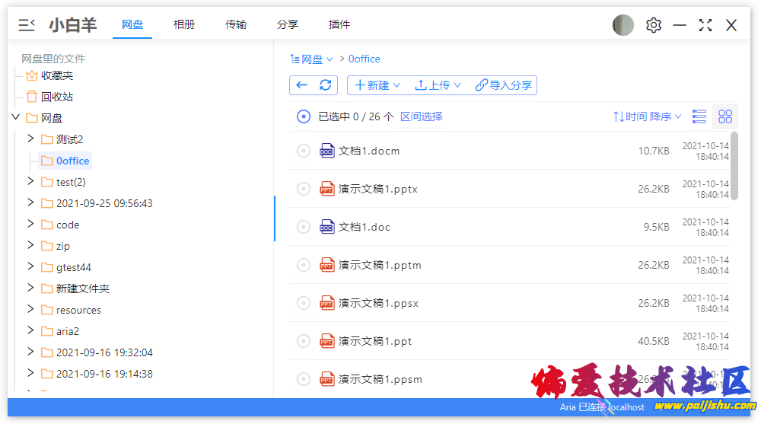Expand the 测试2 folder tree arrow
This screenshot has height=424, width=761.
pyautogui.click(x=30, y=139)
